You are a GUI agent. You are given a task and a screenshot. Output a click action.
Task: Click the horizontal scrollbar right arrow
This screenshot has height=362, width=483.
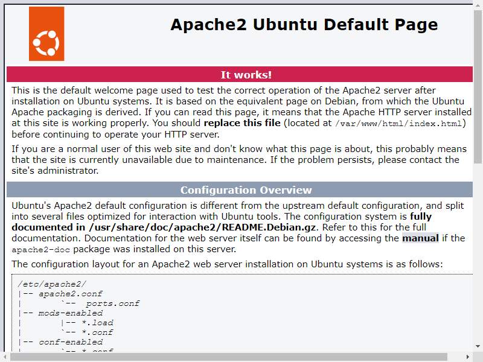click(x=468, y=357)
